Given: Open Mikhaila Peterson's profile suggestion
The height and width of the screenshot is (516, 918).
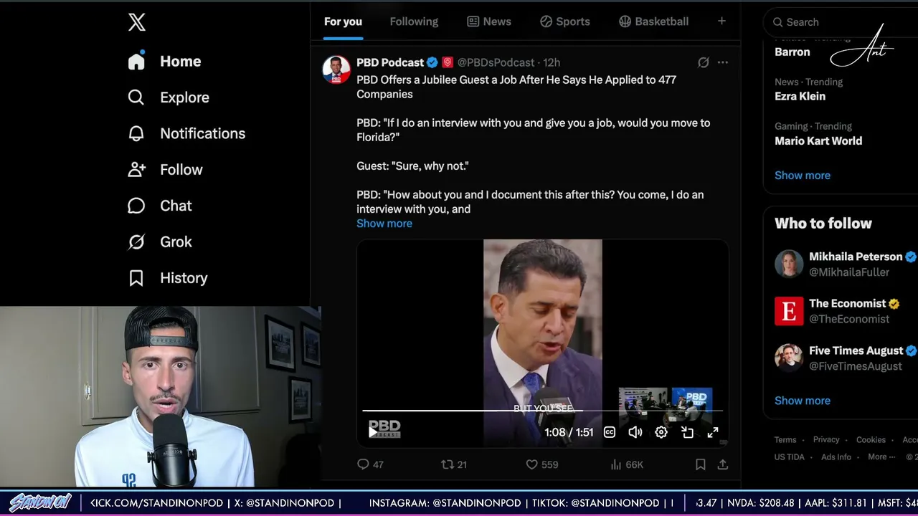Looking at the screenshot, I should point(846,264).
